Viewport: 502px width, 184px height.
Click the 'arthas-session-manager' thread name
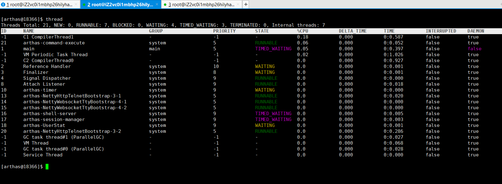(x=54, y=119)
